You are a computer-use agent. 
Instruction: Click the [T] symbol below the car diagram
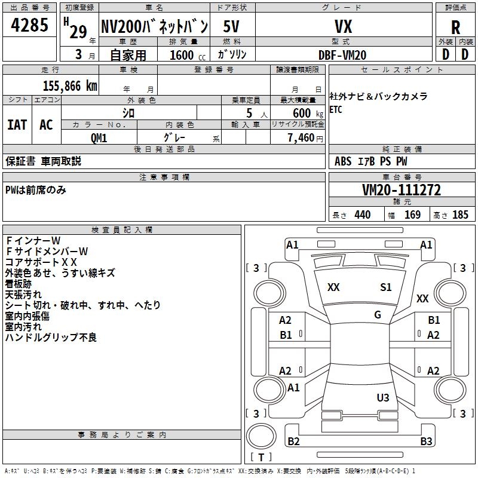pos(261,457)
